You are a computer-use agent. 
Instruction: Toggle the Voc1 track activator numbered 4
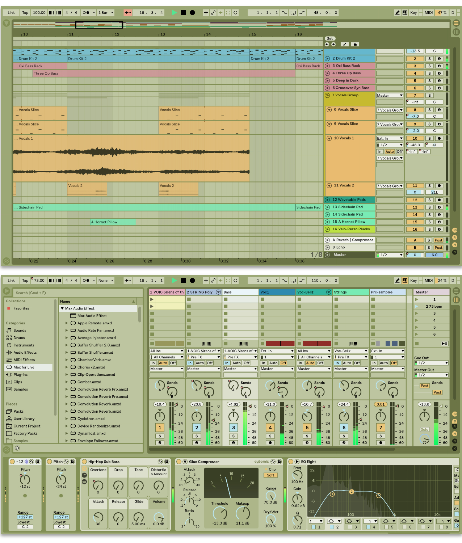pos(270,428)
